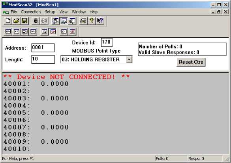This screenshot has width=231, height=163.
Task: Click the Open file folder icon
Action: click(x=16, y=21)
